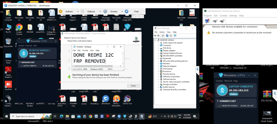
Task: Click the disconnect computer icon in USB Redirector toolbar
Action: click(x=207, y=21)
